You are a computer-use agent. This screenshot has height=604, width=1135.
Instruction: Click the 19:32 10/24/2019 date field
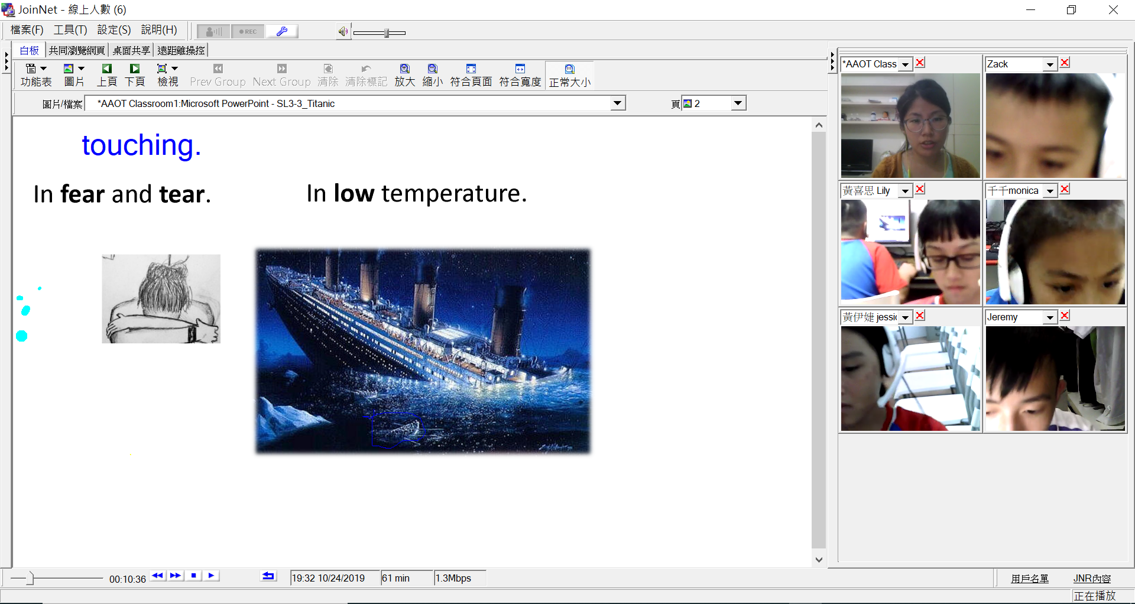click(334, 578)
